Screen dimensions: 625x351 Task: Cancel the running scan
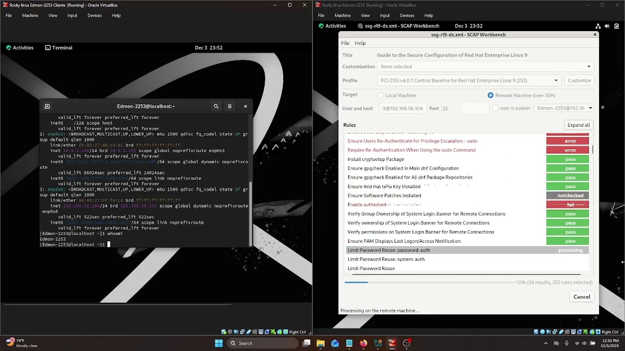pyautogui.click(x=582, y=297)
